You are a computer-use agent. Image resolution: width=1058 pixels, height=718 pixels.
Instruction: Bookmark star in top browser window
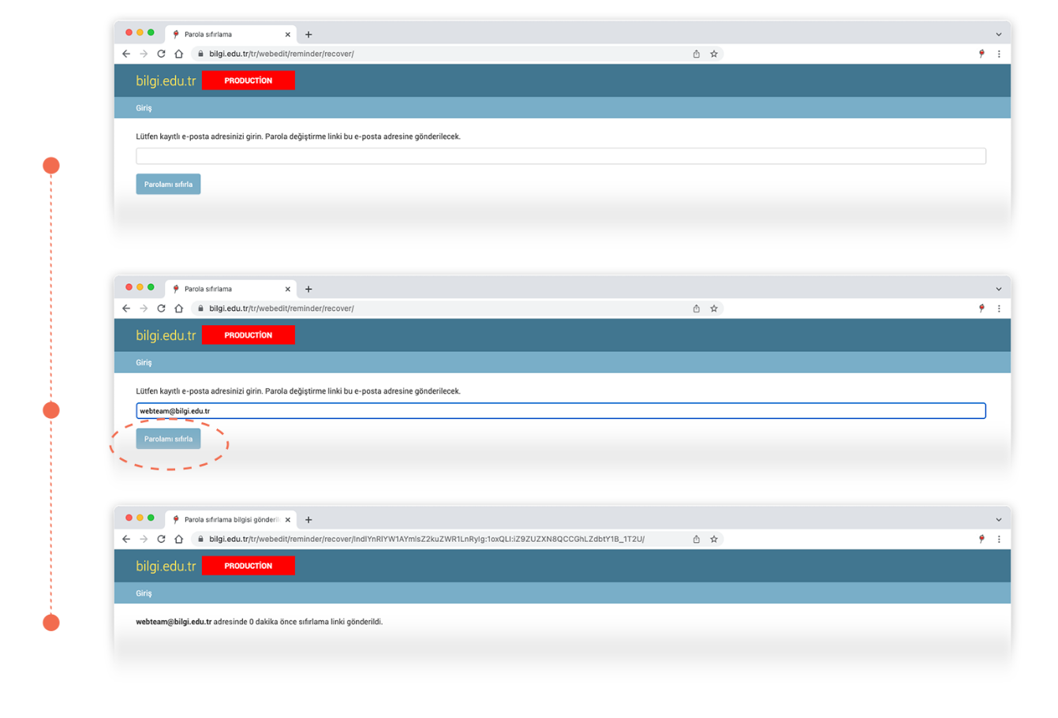(714, 54)
